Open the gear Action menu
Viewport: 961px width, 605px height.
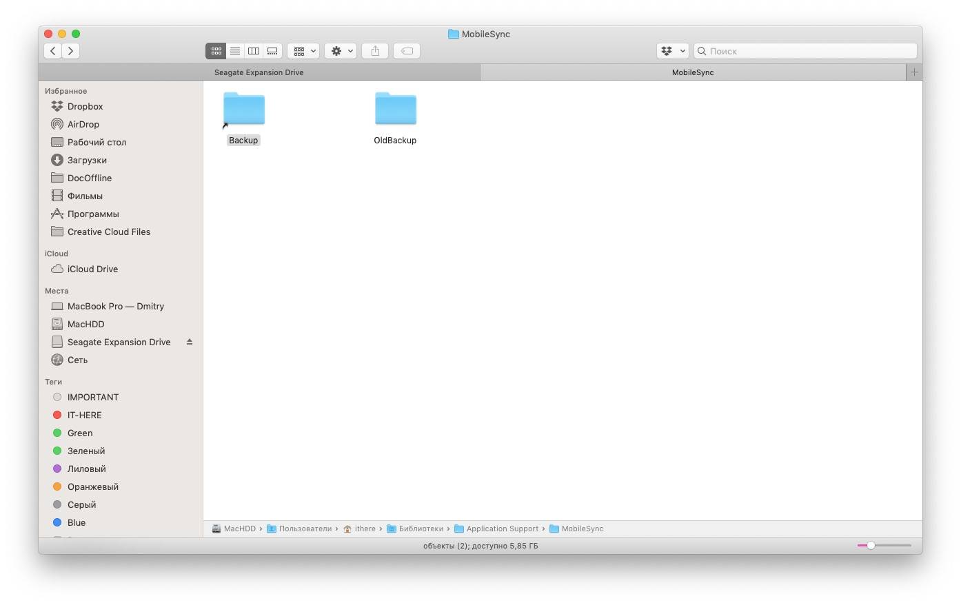[x=341, y=51]
